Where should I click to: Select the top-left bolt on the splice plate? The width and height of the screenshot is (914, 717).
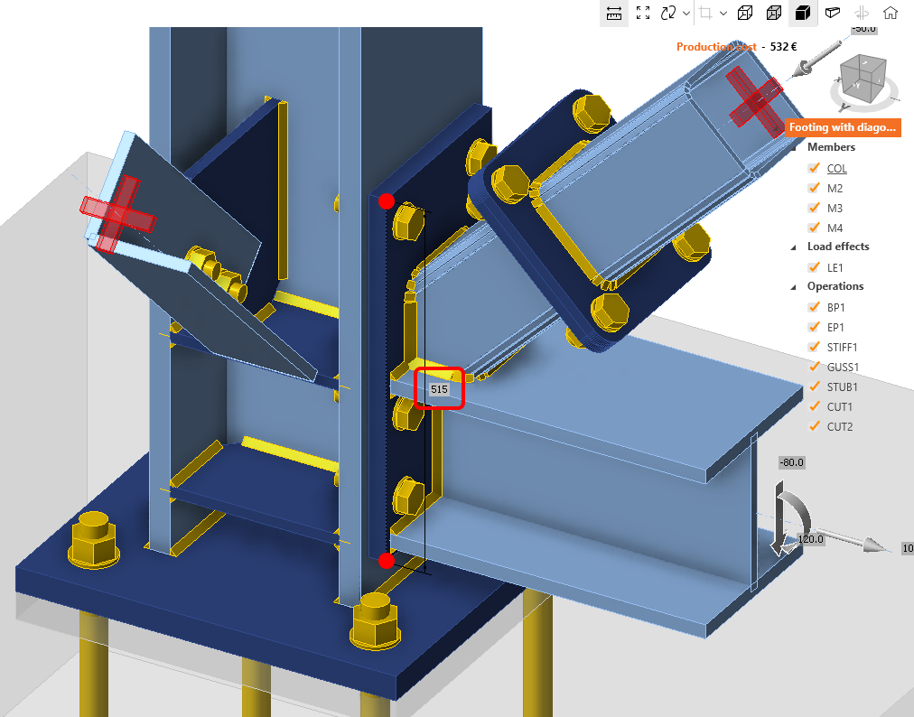coord(511,183)
